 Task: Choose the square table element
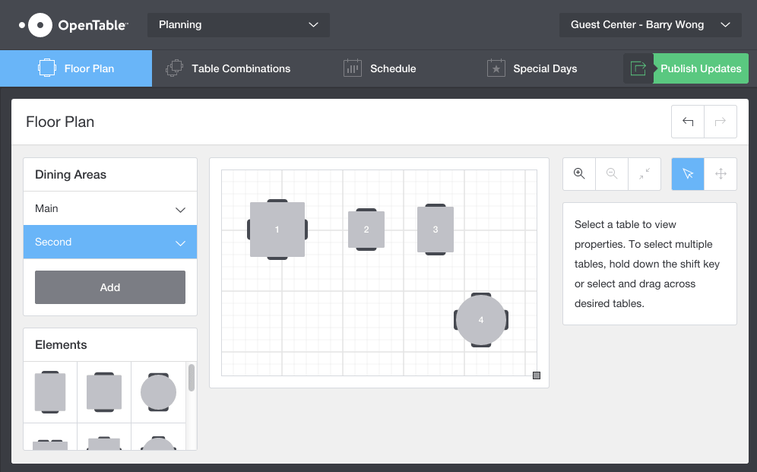[x=104, y=392]
